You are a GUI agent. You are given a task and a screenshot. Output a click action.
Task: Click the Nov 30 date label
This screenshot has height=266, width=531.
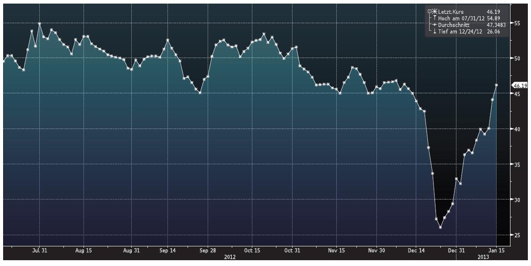pos(376,251)
